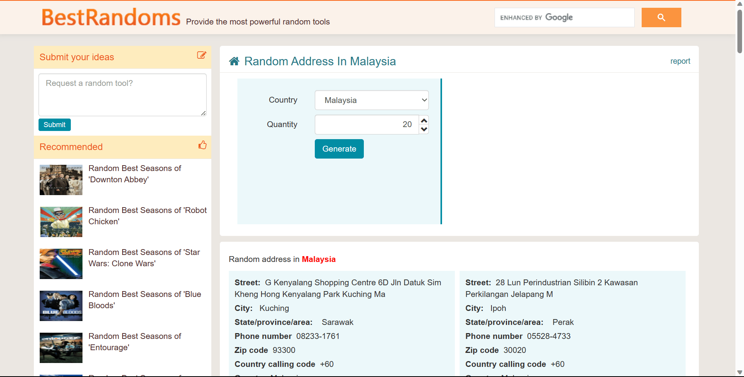This screenshot has height=377, width=744.
Task: Open the BestRandoms logo homepage
Action: 111,17
